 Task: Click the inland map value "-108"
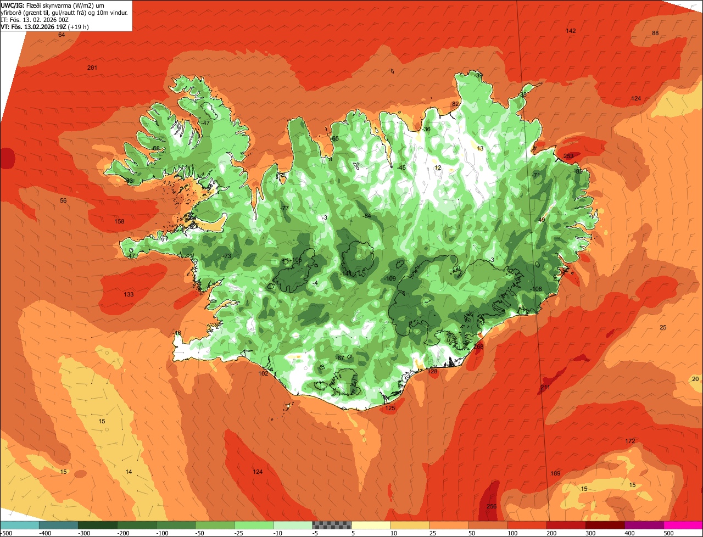click(x=536, y=289)
